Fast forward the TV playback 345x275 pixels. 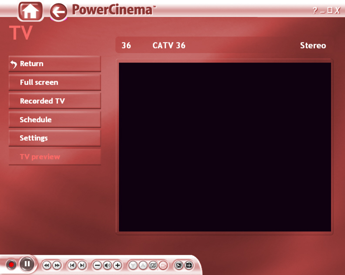(57, 265)
